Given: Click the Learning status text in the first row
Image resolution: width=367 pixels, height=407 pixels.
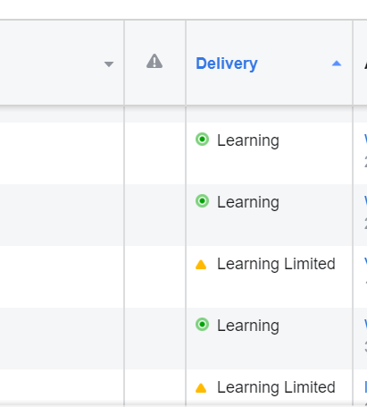Looking at the screenshot, I should click(x=248, y=140).
